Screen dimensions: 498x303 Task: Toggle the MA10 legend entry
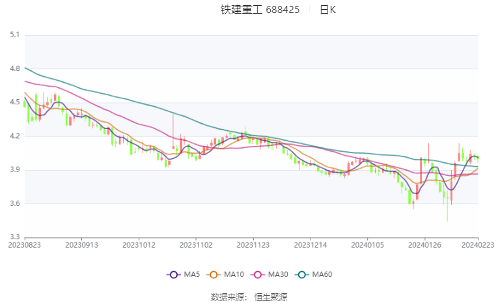coord(225,274)
